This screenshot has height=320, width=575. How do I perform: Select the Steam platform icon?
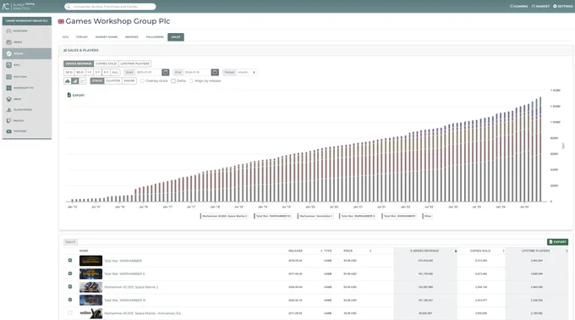[x=8, y=53]
